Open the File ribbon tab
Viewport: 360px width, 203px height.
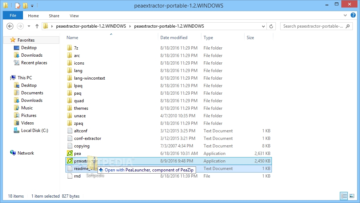click(13, 15)
